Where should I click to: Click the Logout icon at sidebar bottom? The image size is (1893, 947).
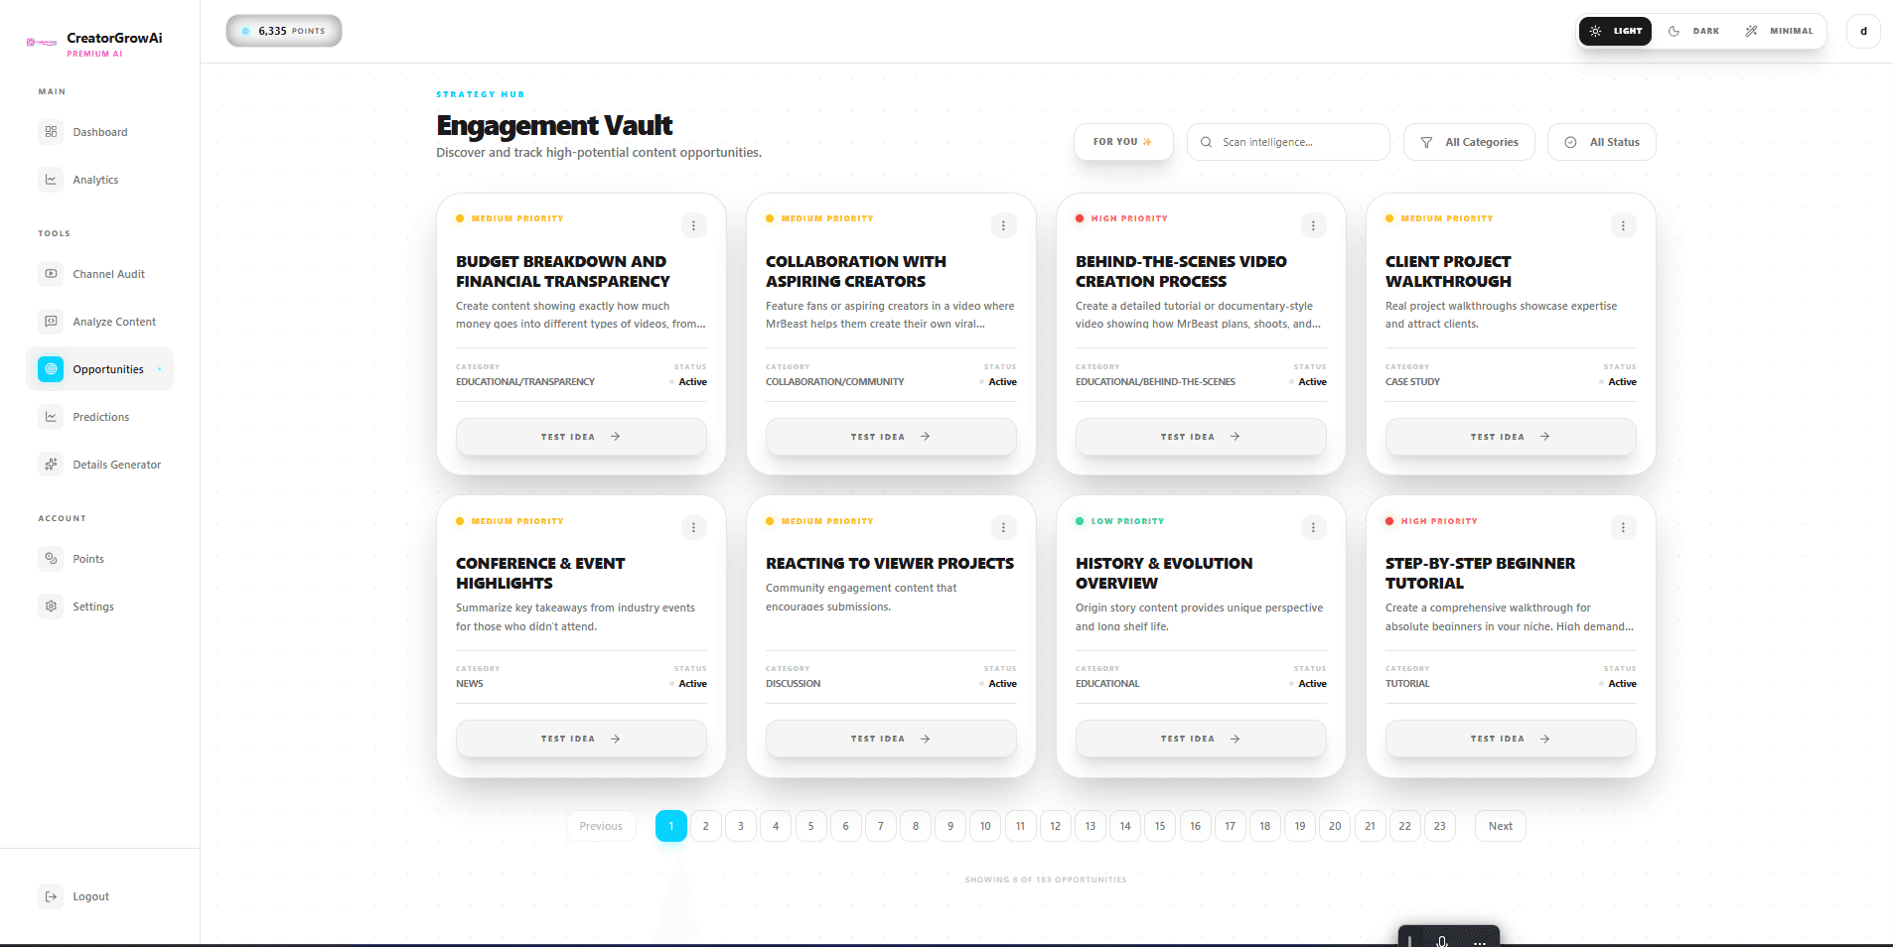[51, 896]
